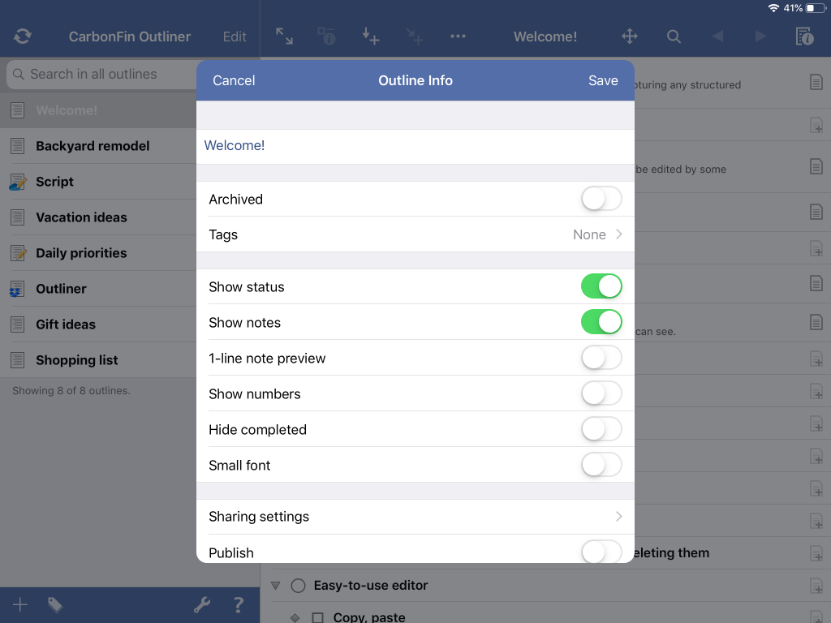Click 'Showing 8 of 8 outlines.' text
The image size is (831, 623).
click(71, 390)
